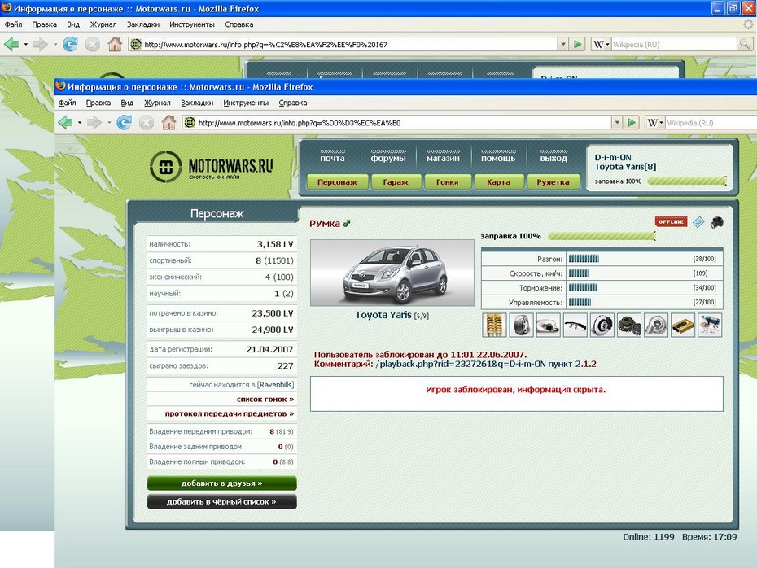Image resolution: width=757 pixels, height=568 pixels.
Task: Open the suspension springs part icon
Action: coord(494,325)
